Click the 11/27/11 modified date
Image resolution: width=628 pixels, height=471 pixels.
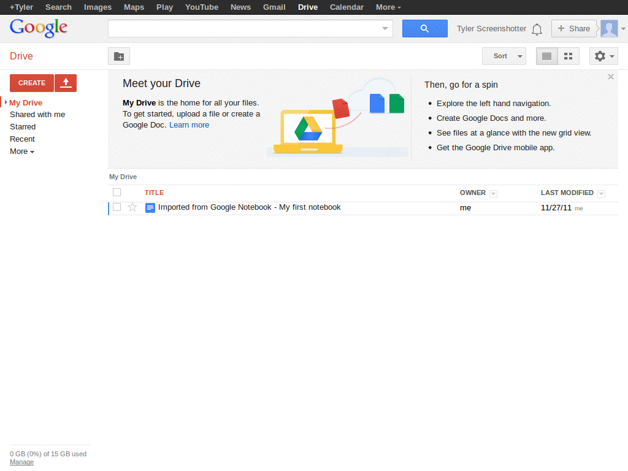(556, 208)
